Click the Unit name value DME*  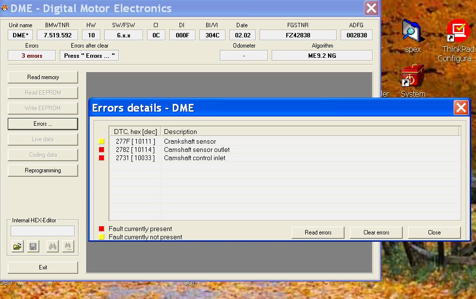[20, 35]
